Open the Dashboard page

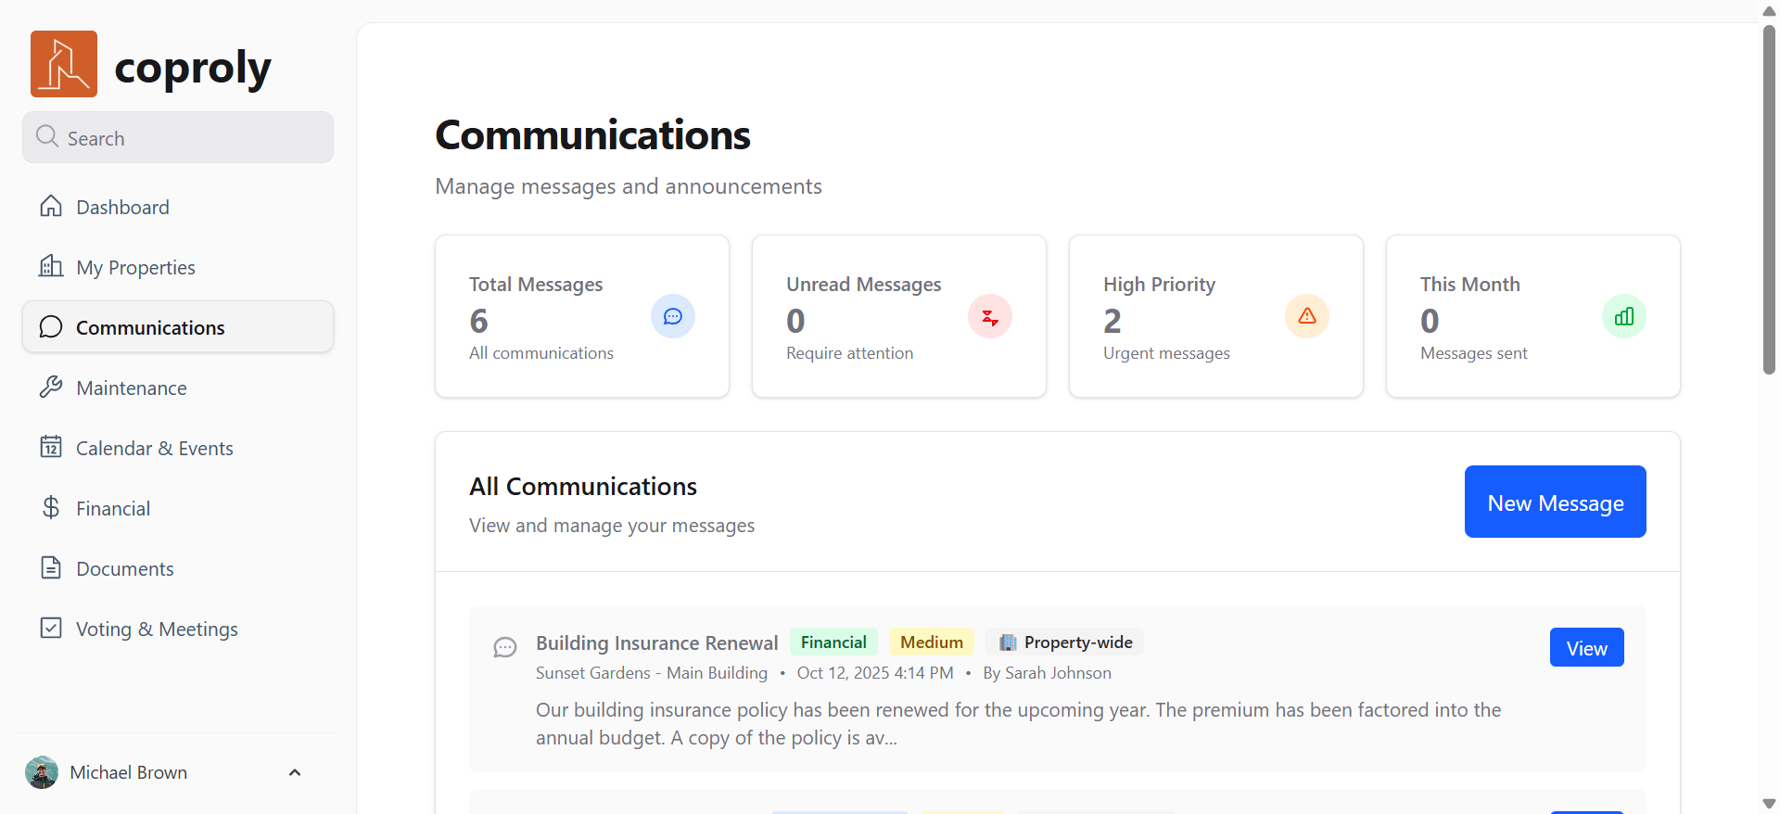pos(178,207)
